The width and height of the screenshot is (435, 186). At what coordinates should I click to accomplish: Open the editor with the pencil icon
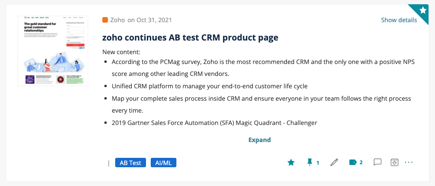334,162
